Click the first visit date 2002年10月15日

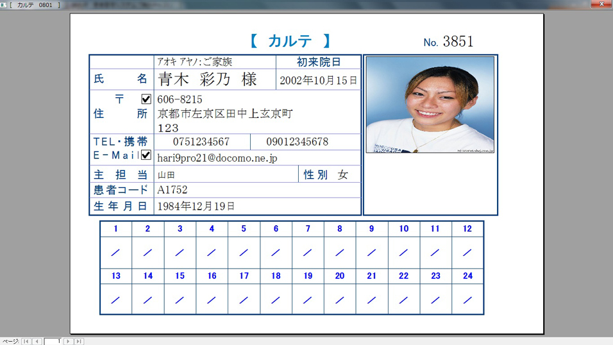(318, 81)
